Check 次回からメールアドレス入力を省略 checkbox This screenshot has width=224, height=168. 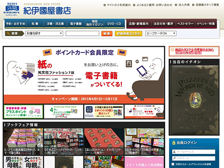coord(173,164)
